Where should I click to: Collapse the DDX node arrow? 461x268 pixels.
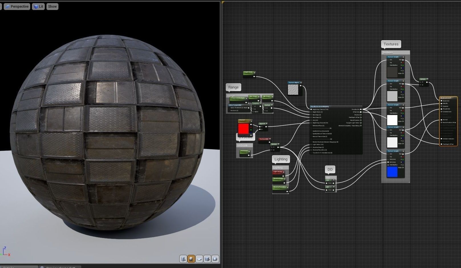click(334, 180)
